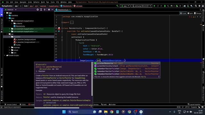Image resolution: width=205 pixels, height=115 pixels.
Task: Click the Profile app gauge icon
Action: [x=172, y=6]
